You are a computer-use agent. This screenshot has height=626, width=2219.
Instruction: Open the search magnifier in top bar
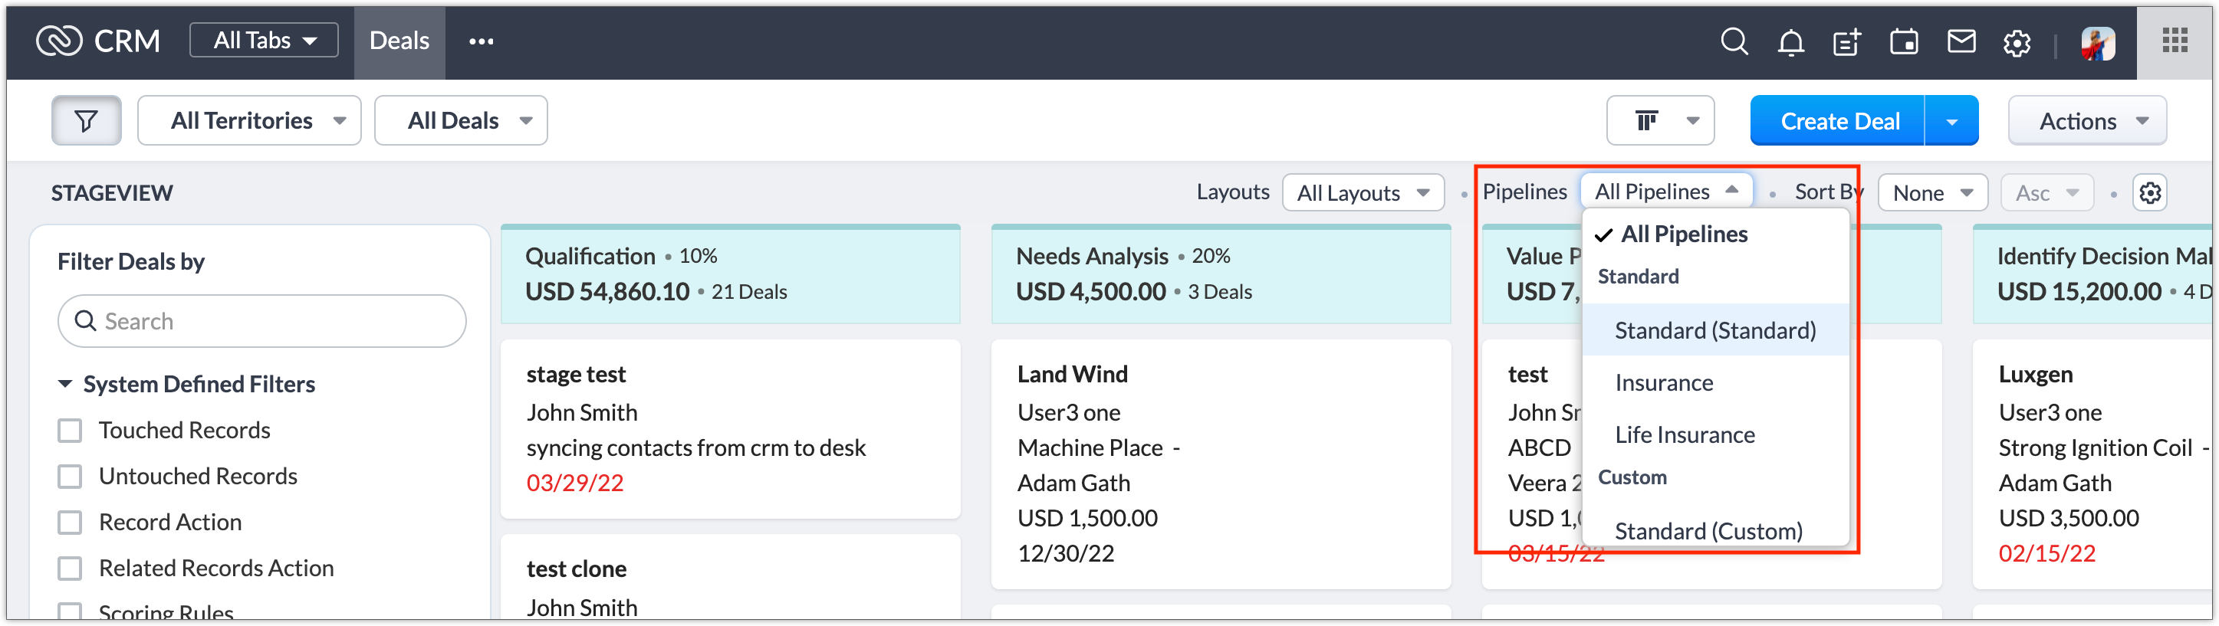pyautogui.click(x=1734, y=41)
